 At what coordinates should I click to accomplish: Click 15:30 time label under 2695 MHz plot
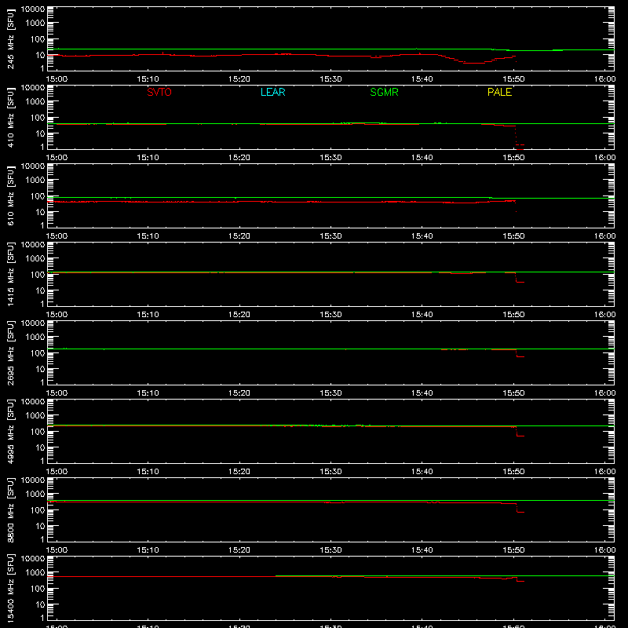pos(330,393)
